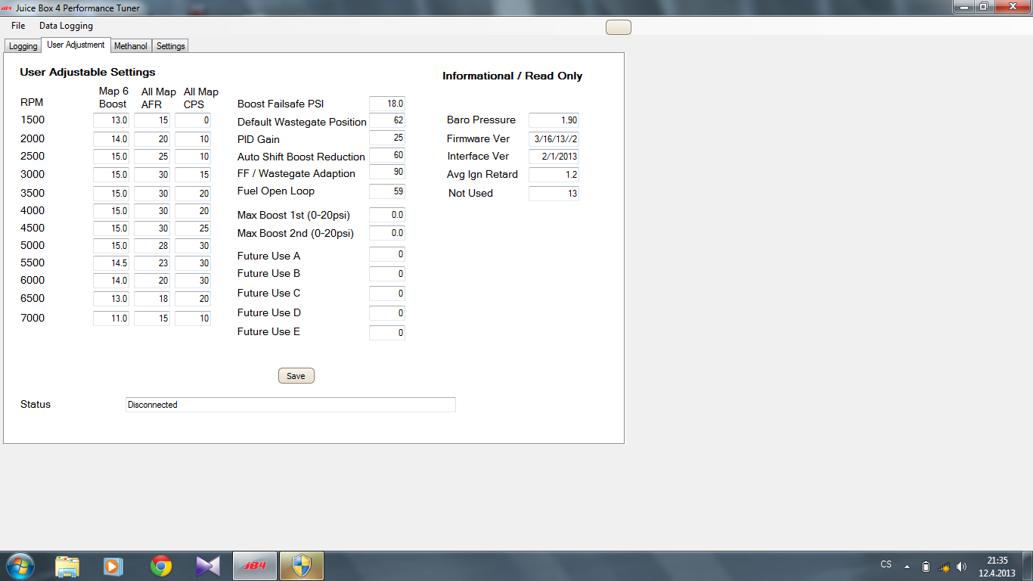Select the User Adjustment tab
This screenshot has width=1033, height=581.
click(76, 45)
